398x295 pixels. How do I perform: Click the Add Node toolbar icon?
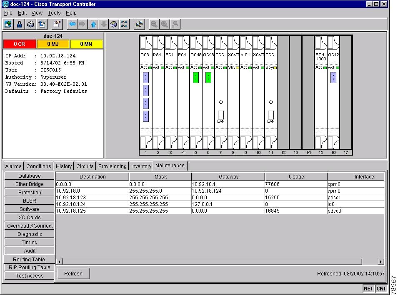click(x=8, y=24)
